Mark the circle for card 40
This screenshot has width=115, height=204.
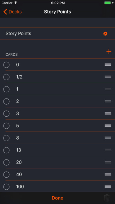point(6,175)
